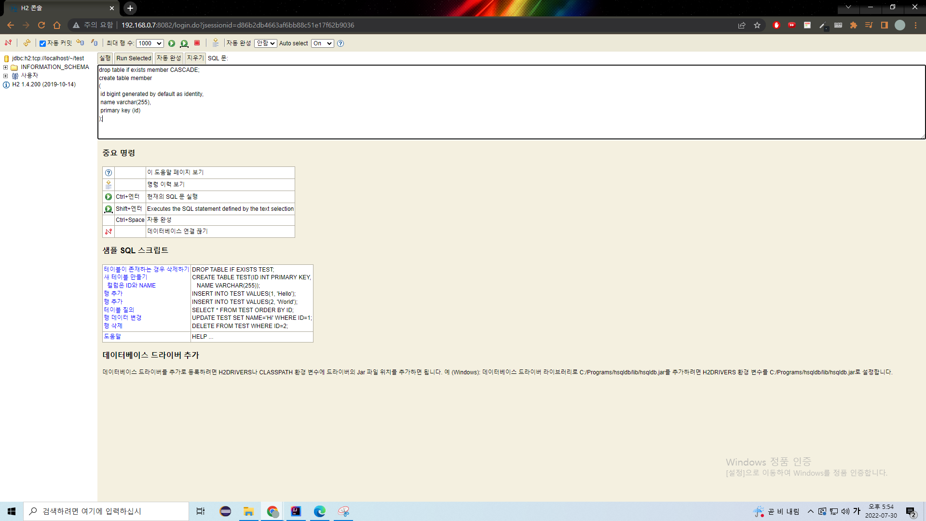
Task: Click the 도움말 sample script link
Action: point(112,337)
